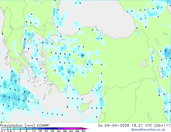Choose the 20–25 mm dark blue swatch
Screen dimensions: 171x132
pos(48,128)
